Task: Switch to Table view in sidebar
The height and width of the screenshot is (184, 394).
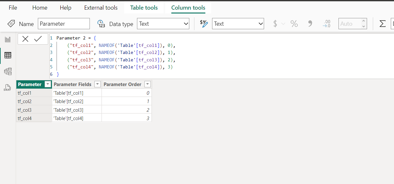Action: coord(8,55)
